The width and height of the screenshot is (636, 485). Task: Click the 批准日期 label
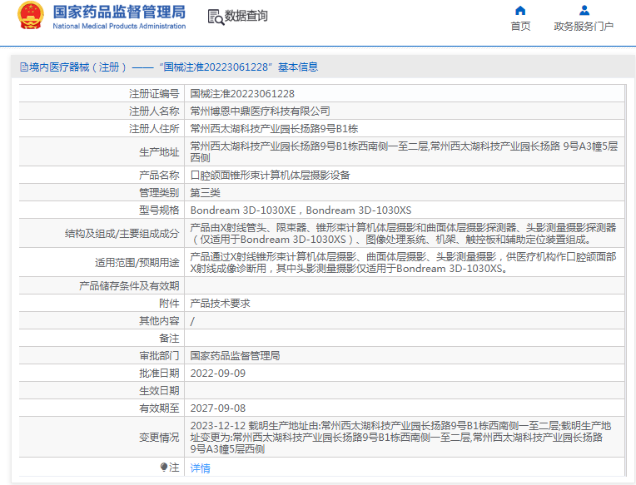point(159,374)
